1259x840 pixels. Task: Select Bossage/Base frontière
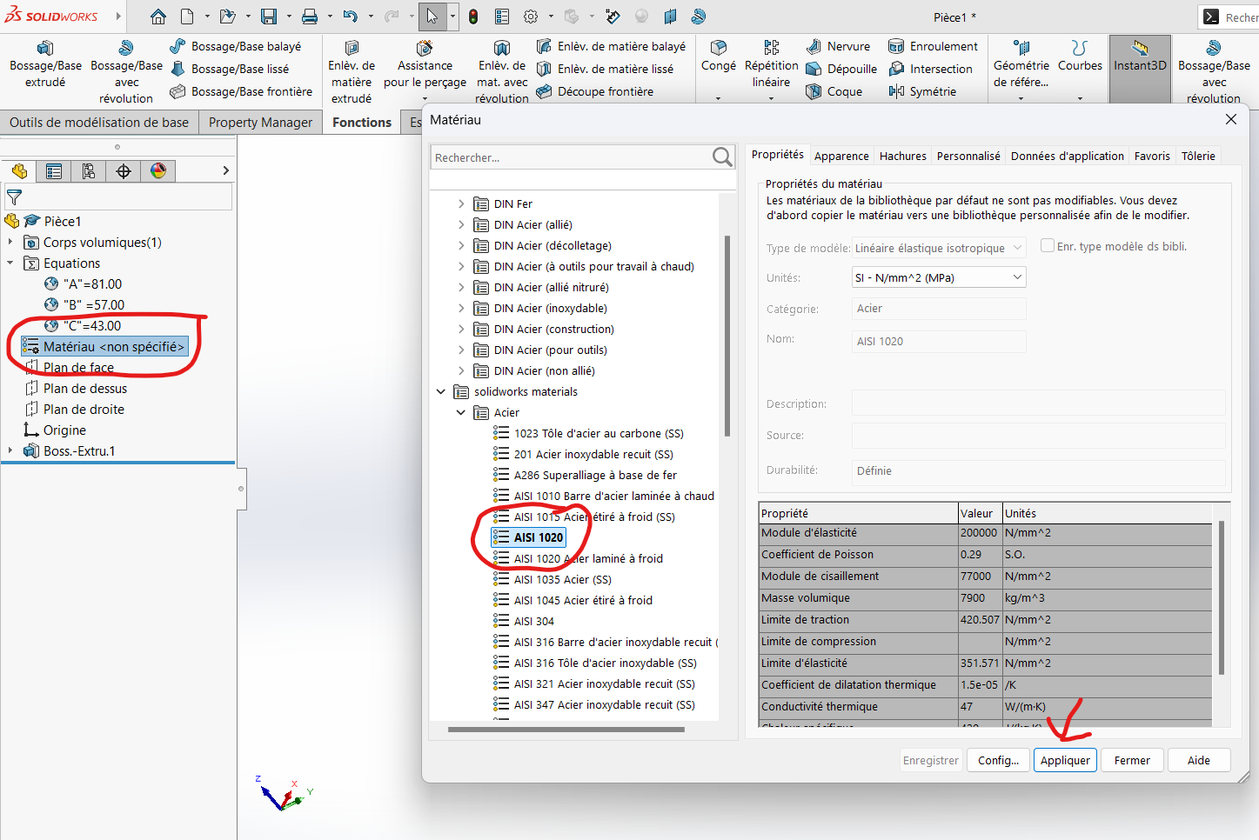click(x=241, y=91)
